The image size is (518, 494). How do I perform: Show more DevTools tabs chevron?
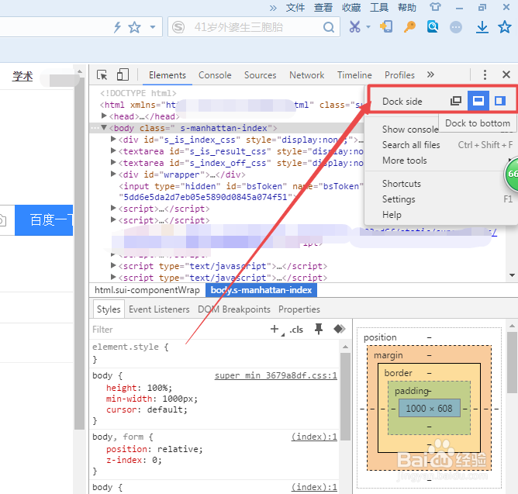coord(430,74)
